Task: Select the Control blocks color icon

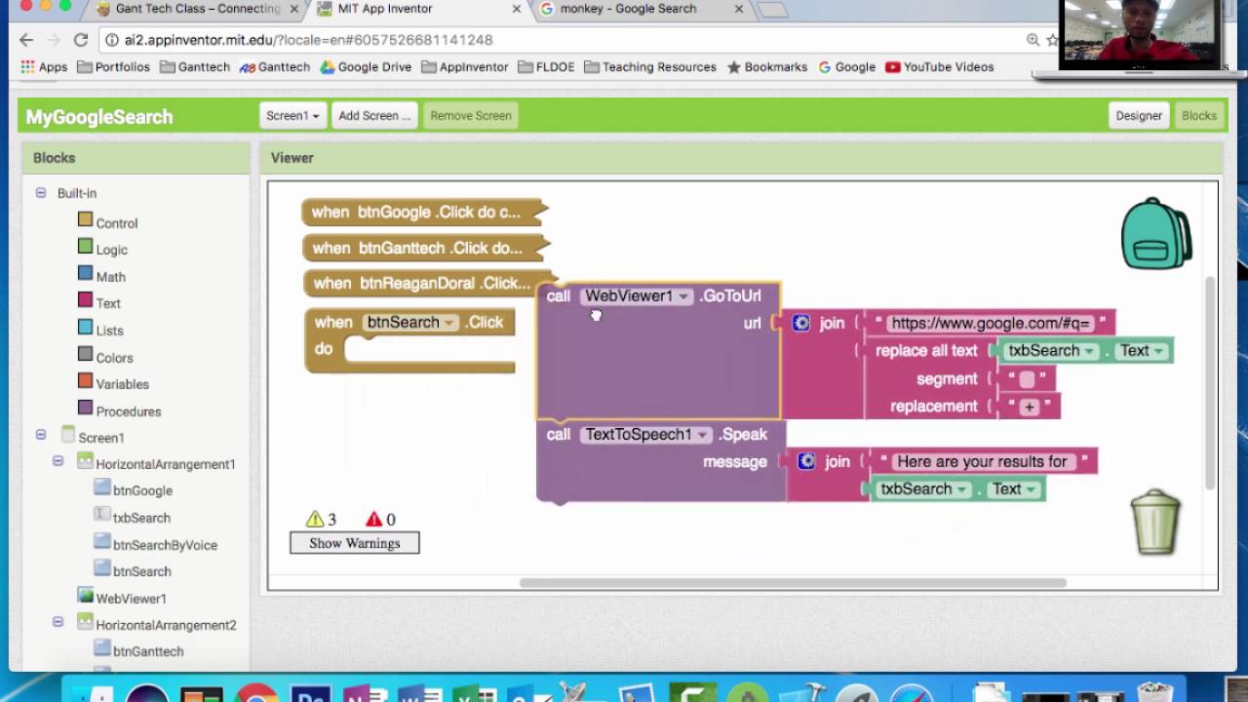Action: 85,220
